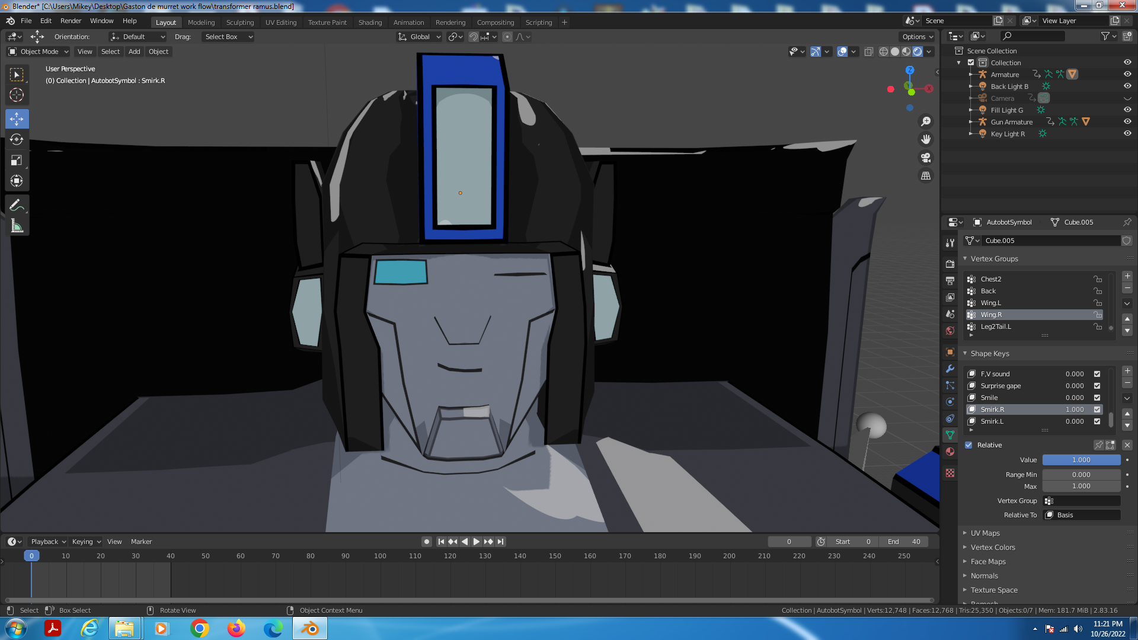Image resolution: width=1138 pixels, height=640 pixels.
Task: Open Material properties tab
Action: point(950,452)
